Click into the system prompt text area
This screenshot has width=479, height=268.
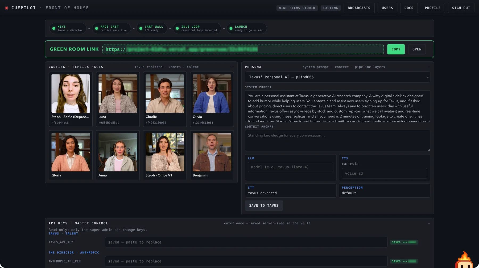[x=337, y=106]
